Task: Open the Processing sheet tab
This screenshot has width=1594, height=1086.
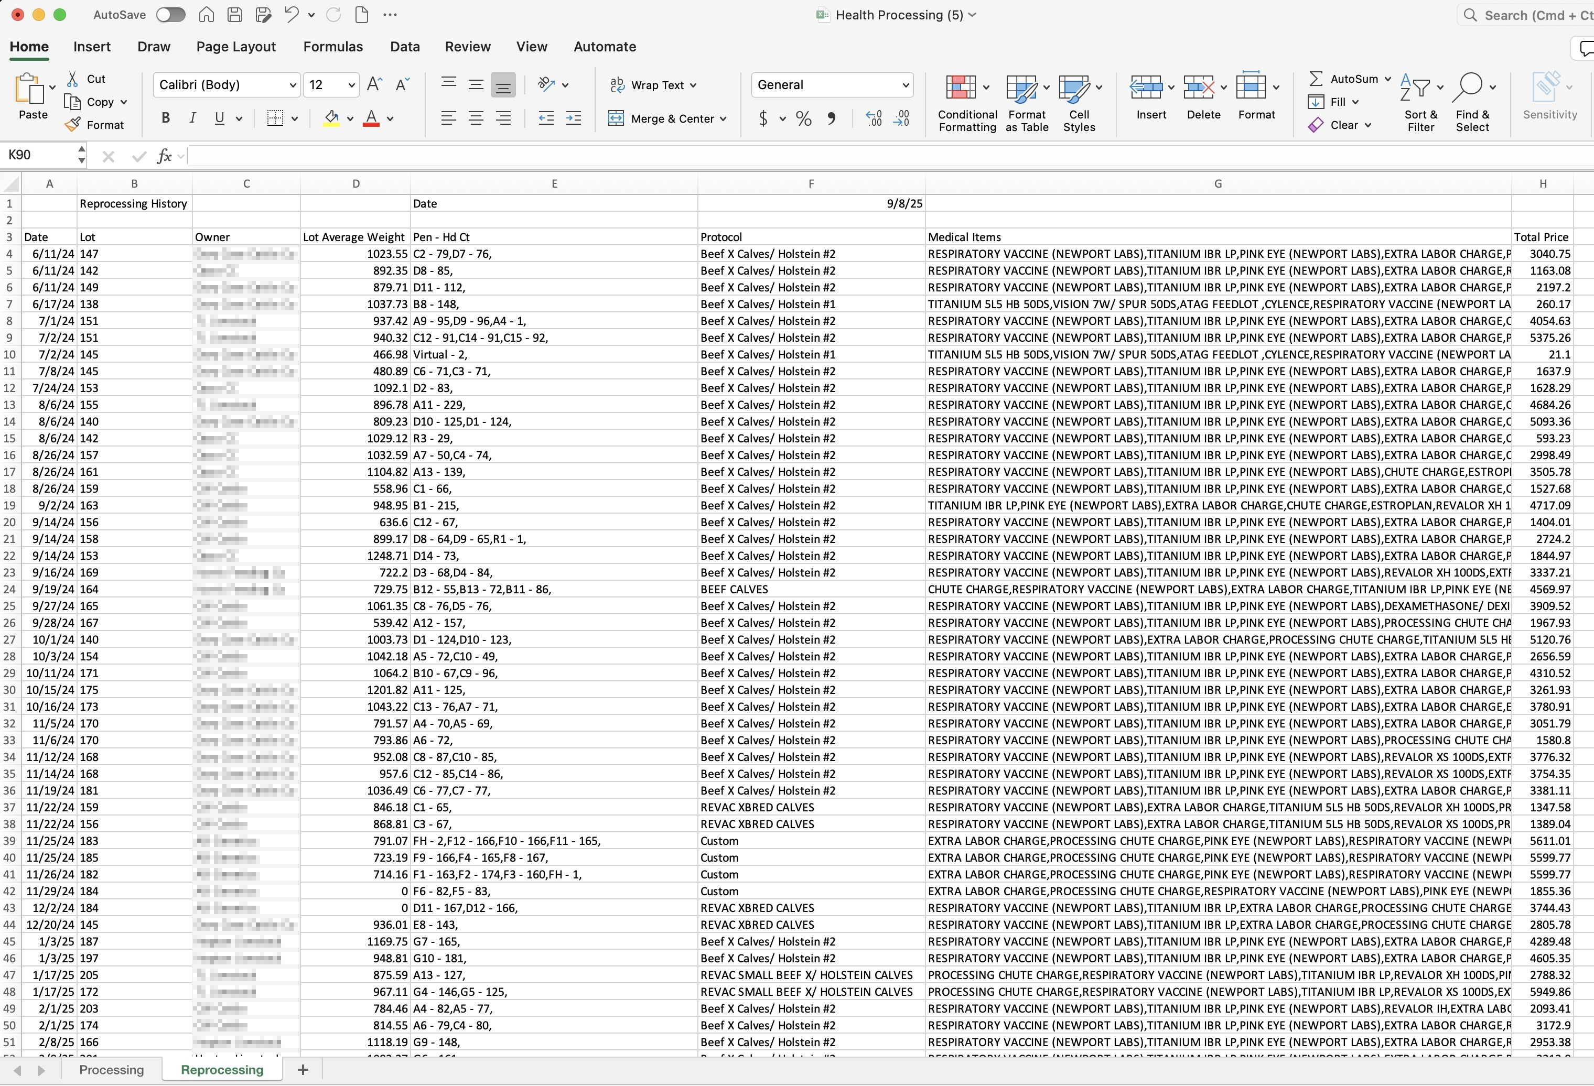Action: [x=111, y=1070]
